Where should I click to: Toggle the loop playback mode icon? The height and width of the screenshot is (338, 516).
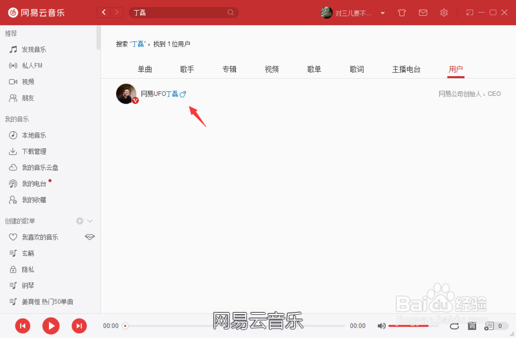[455, 326]
